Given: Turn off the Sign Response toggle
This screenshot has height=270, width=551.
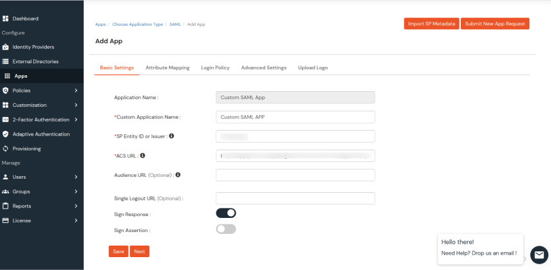Looking at the screenshot, I should pyautogui.click(x=226, y=213).
